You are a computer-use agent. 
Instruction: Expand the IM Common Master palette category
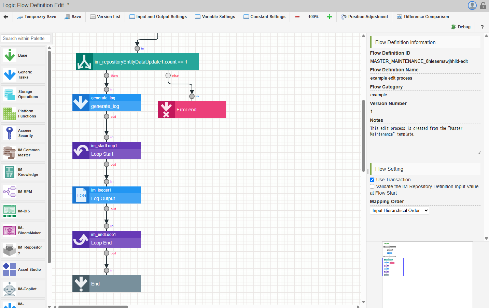[23, 153]
